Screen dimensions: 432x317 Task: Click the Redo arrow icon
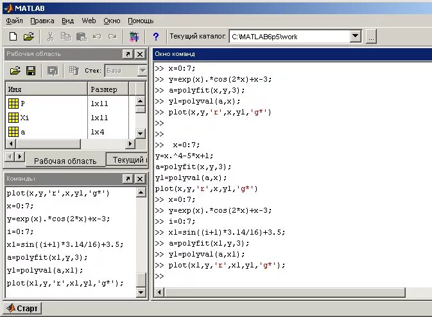pos(112,36)
